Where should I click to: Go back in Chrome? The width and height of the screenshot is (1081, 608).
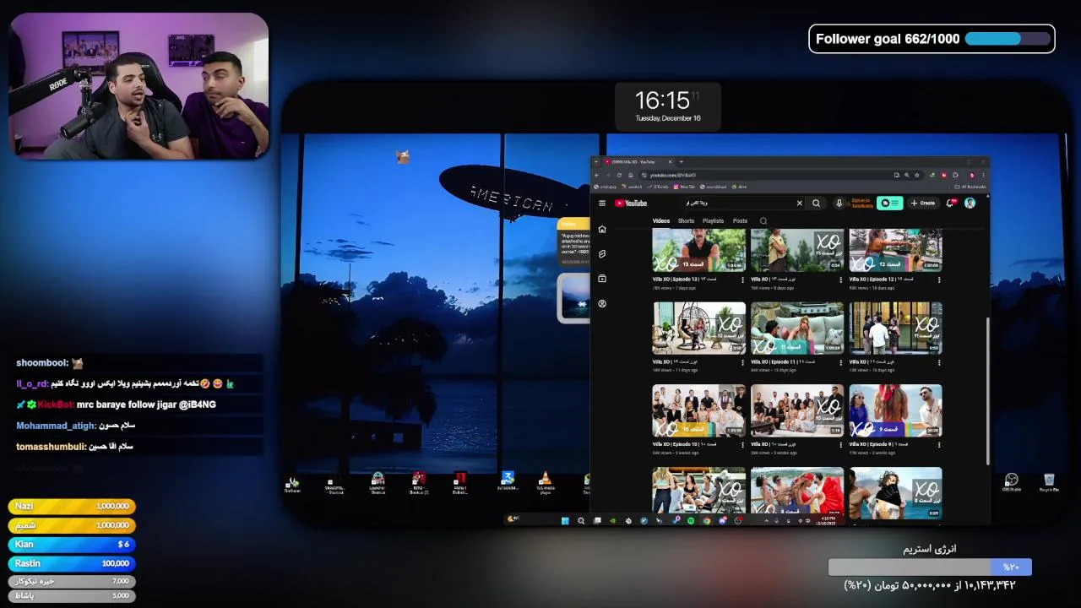pyautogui.click(x=596, y=175)
